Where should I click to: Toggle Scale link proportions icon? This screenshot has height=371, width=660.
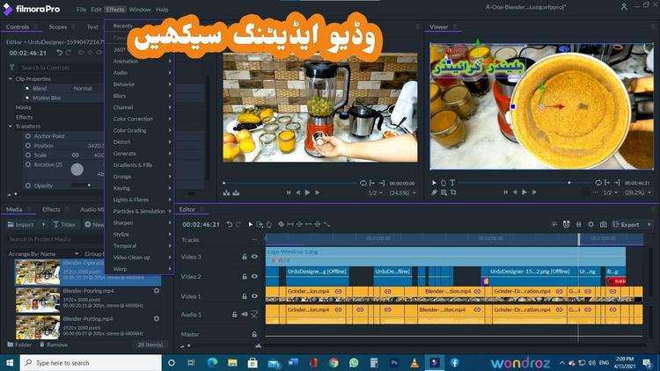point(75,156)
